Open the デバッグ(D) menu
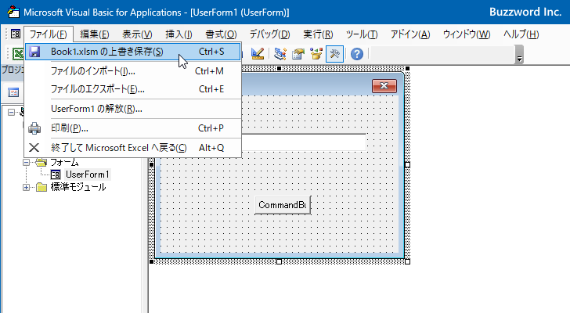This screenshot has width=570, height=313. click(x=269, y=34)
